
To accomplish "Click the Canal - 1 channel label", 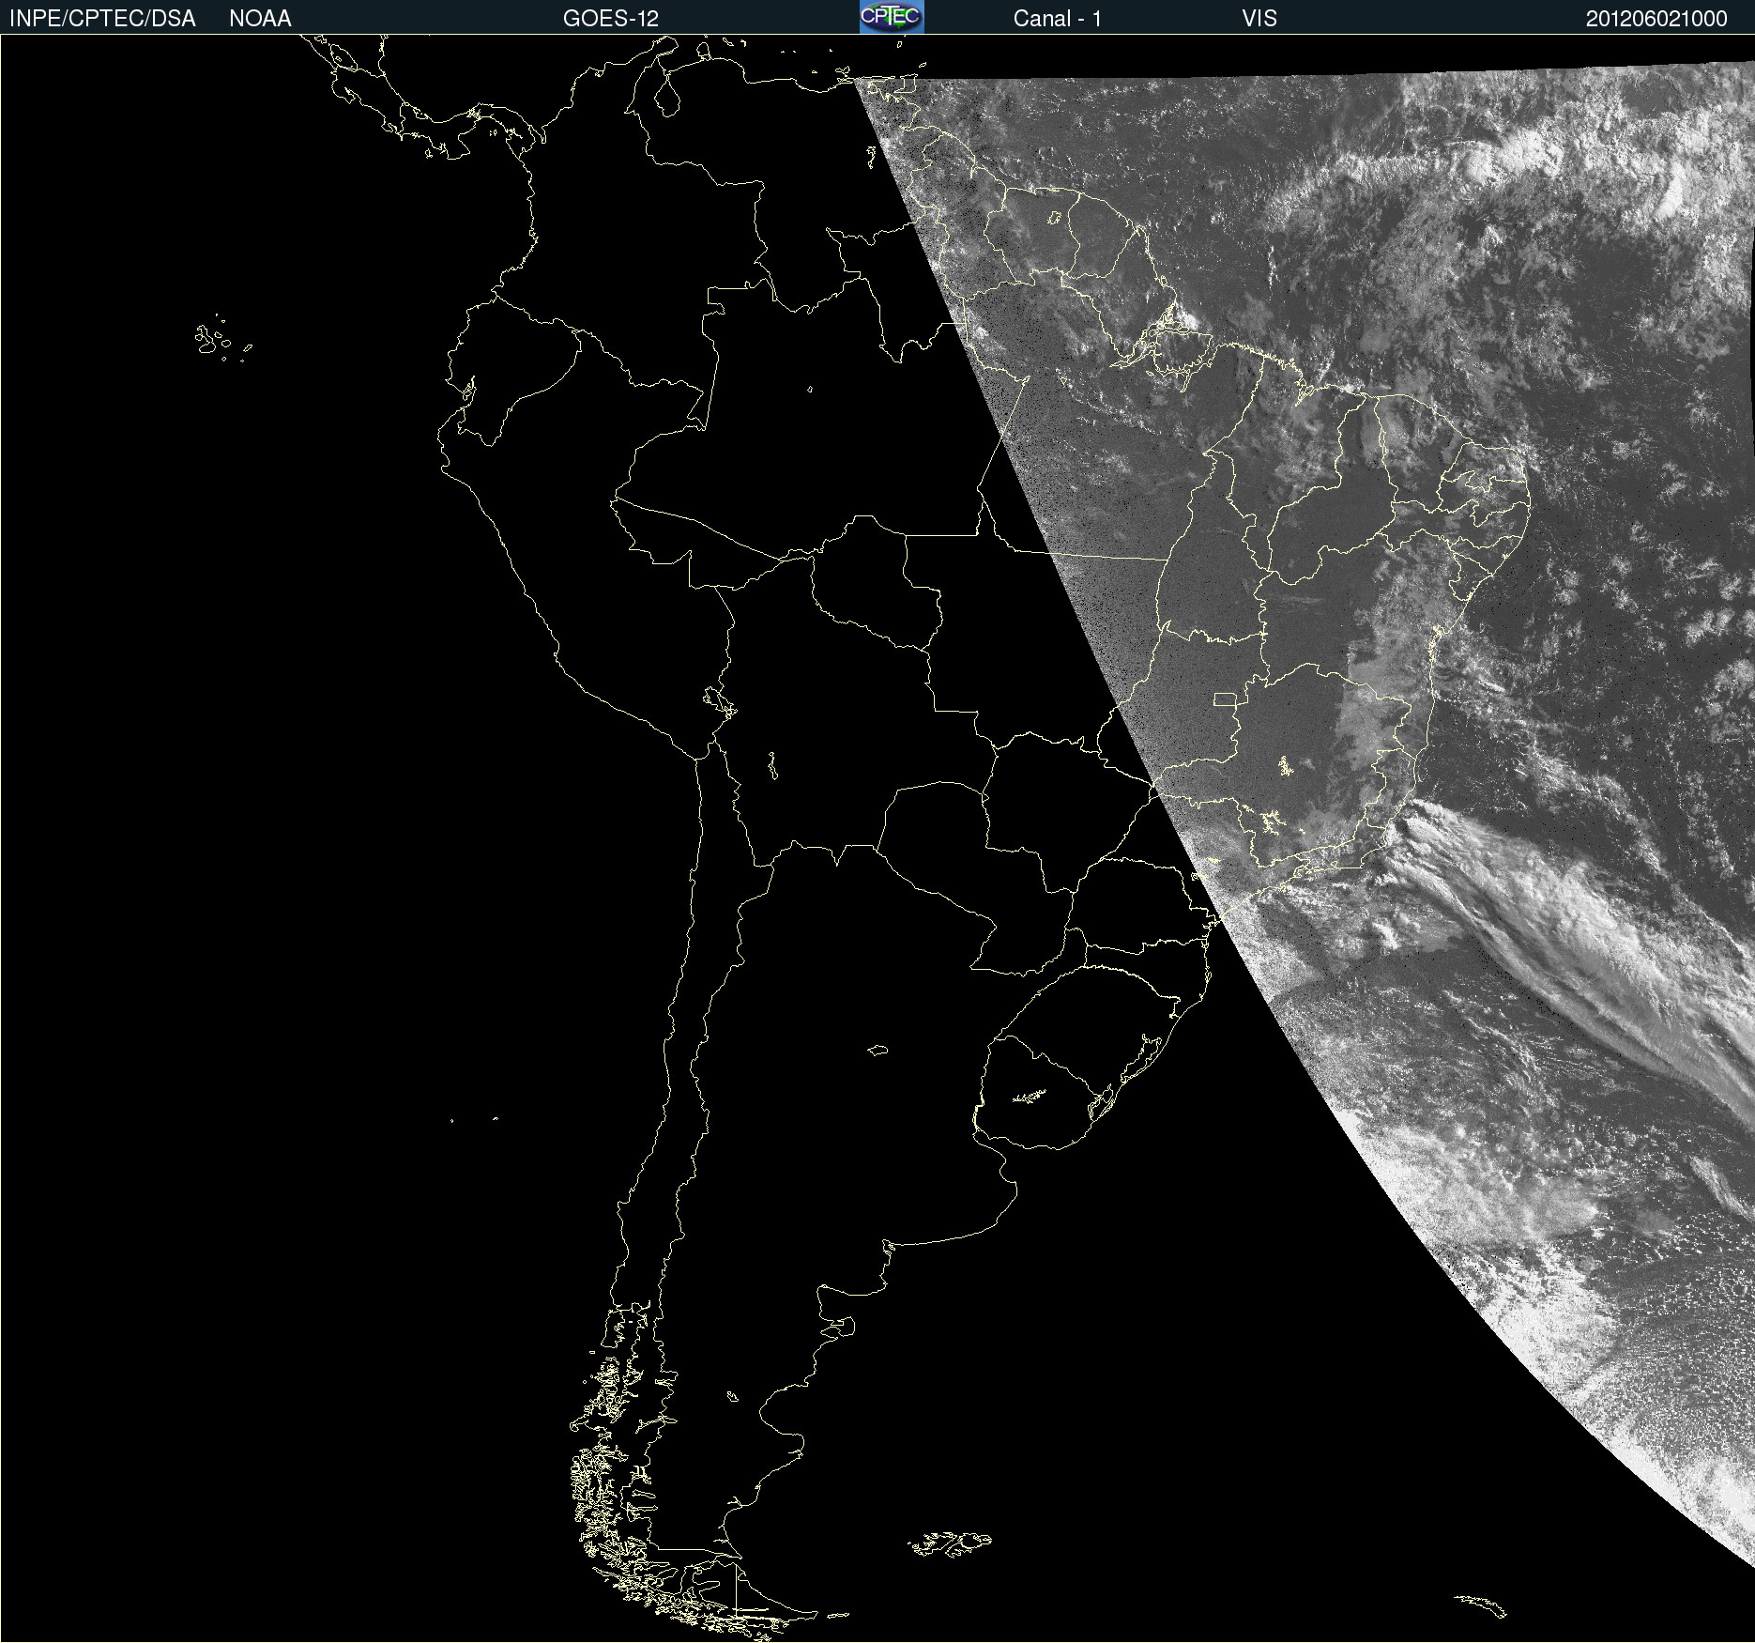I will [x=1057, y=19].
